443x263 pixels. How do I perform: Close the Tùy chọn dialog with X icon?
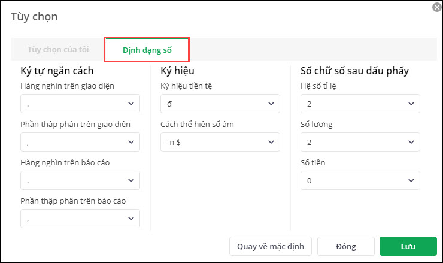pyautogui.click(x=436, y=7)
